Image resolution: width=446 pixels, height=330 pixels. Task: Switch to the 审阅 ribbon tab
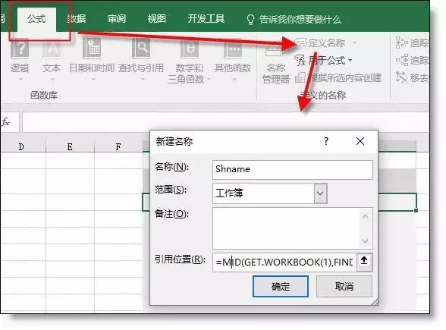point(117,19)
